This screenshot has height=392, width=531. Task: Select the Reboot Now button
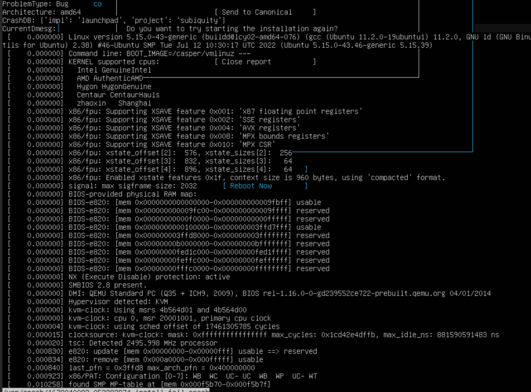(x=265, y=186)
